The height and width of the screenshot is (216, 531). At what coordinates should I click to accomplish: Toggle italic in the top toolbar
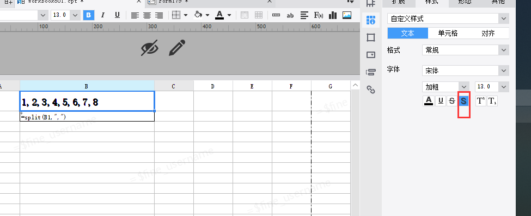point(103,15)
